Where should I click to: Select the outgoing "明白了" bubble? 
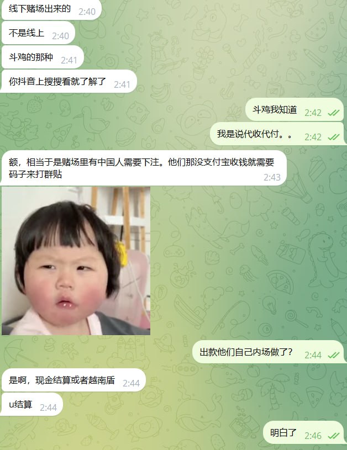(x=304, y=432)
